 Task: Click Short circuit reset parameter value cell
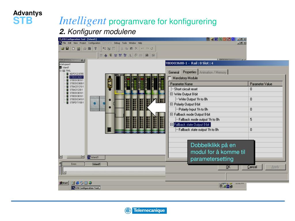[265, 89]
